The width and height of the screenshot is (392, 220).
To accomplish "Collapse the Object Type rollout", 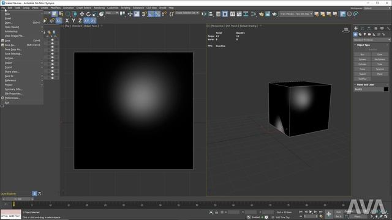I will click(363, 45).
